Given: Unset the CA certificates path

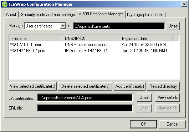Looking at the screenshot, I should 144,97.
